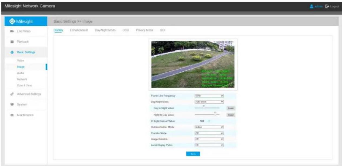Open the Outdoor/Indoor Mode dropdown
The image size is (342, 166).
pos(209,127)
